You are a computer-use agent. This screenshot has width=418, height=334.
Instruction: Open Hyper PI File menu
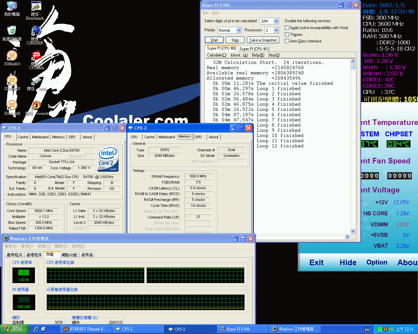click(205, 13)
